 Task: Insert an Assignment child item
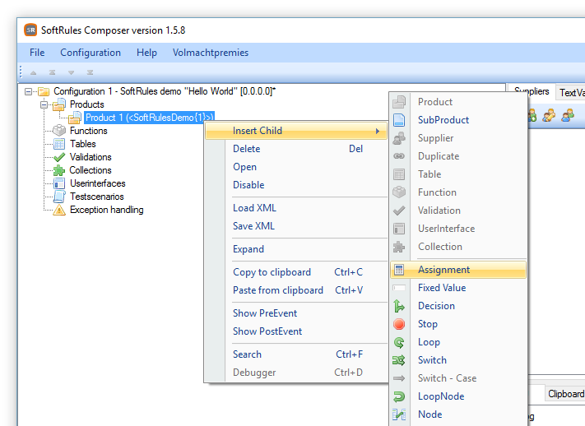(458, 270)
